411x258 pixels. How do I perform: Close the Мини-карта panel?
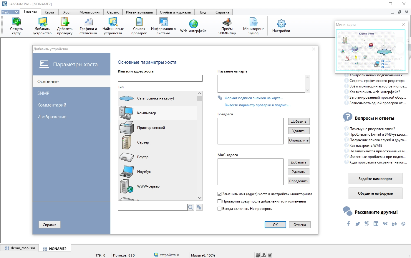pos(403,25)
